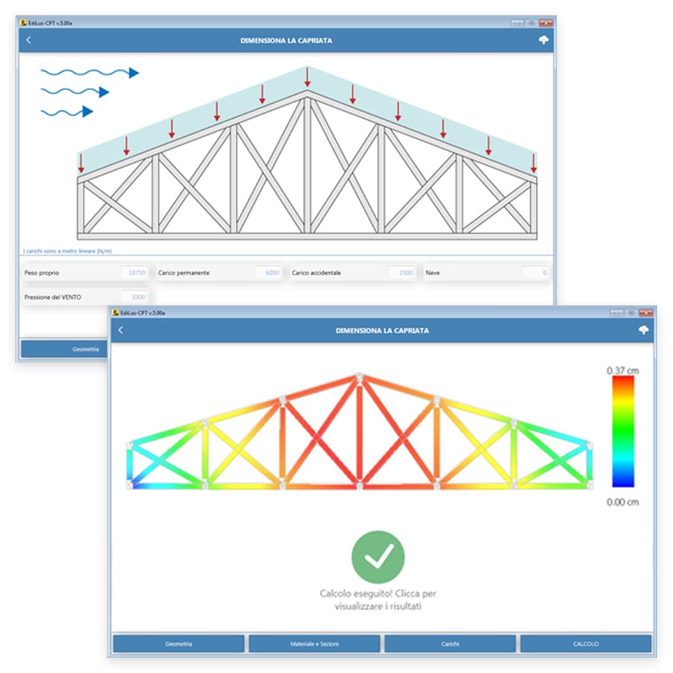Click the colored deformed truss diagram

tap(359, 434)
